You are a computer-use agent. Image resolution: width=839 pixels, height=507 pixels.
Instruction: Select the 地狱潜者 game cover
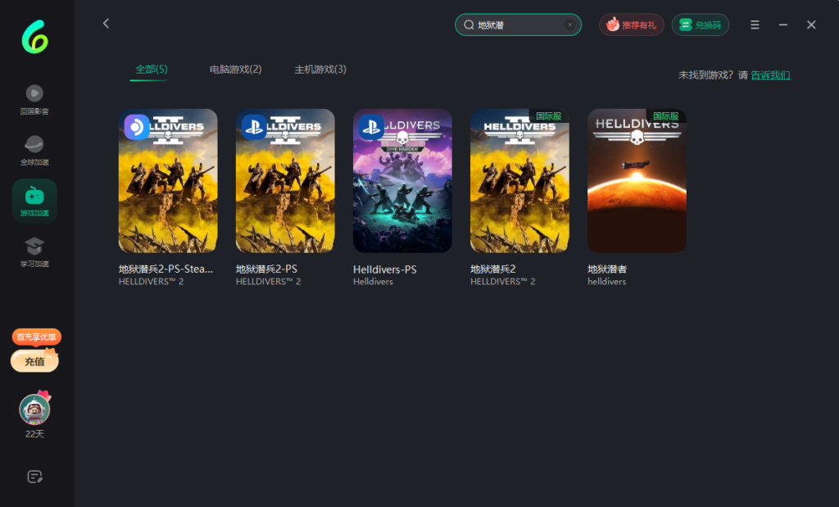pyautogui.click(x=637, y=181)
